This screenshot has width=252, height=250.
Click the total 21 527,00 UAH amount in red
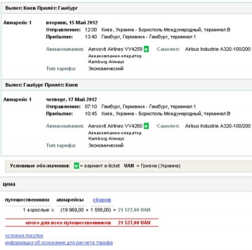pyautogui.click(x=134, y=223)
